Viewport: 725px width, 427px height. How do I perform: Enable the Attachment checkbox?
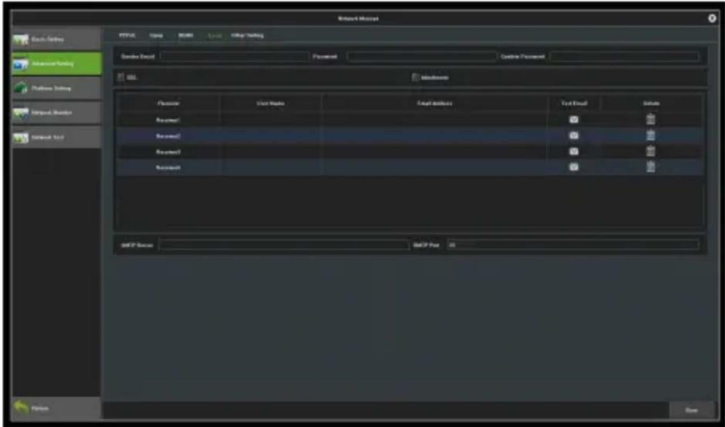[415, 77]
